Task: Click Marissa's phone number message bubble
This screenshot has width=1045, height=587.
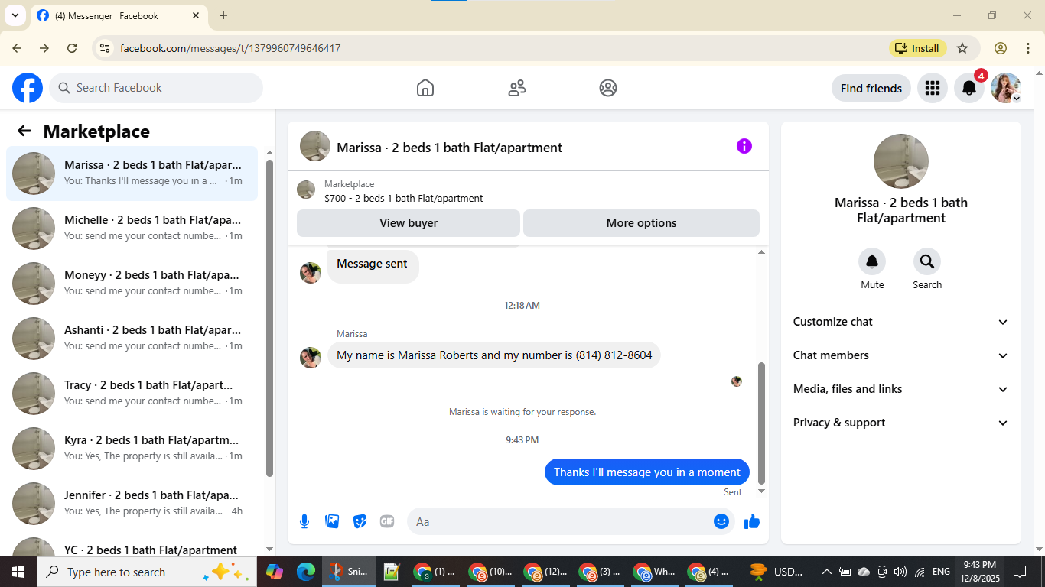Action: (494, 355)
